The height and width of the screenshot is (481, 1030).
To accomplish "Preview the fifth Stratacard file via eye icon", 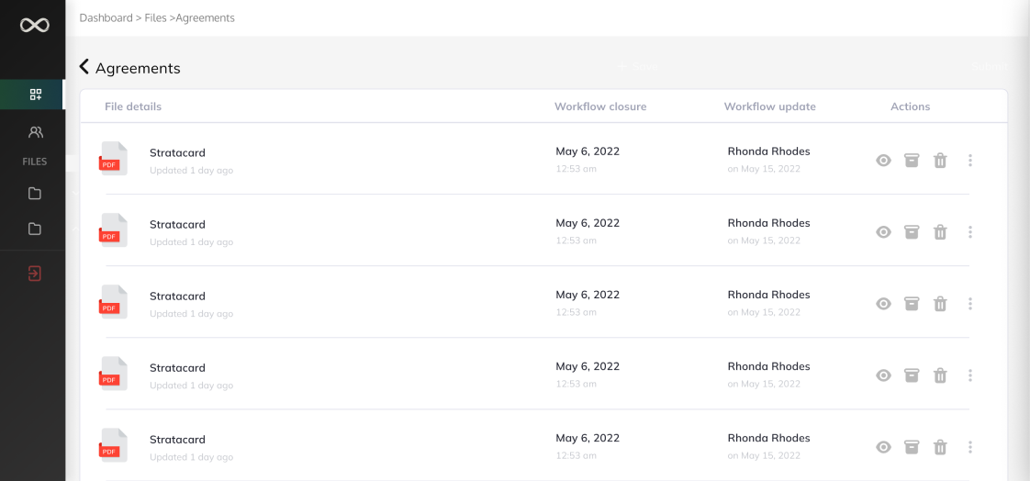I will 883,447.
